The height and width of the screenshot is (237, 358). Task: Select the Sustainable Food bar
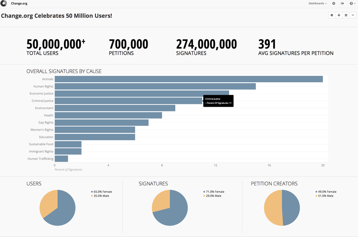pos(68,144)
